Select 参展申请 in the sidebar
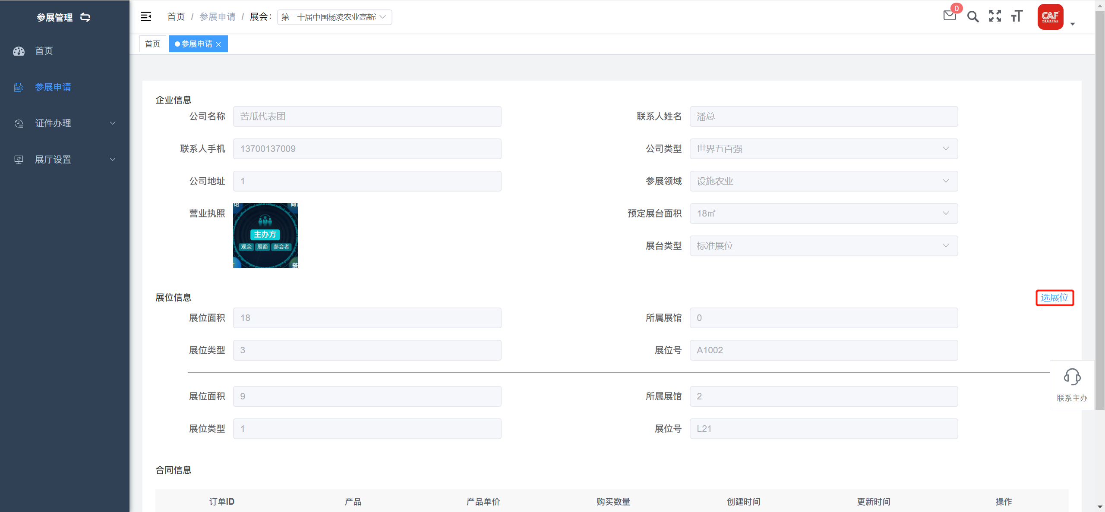This screenshot has width=1105, height=512. point(53,87)
